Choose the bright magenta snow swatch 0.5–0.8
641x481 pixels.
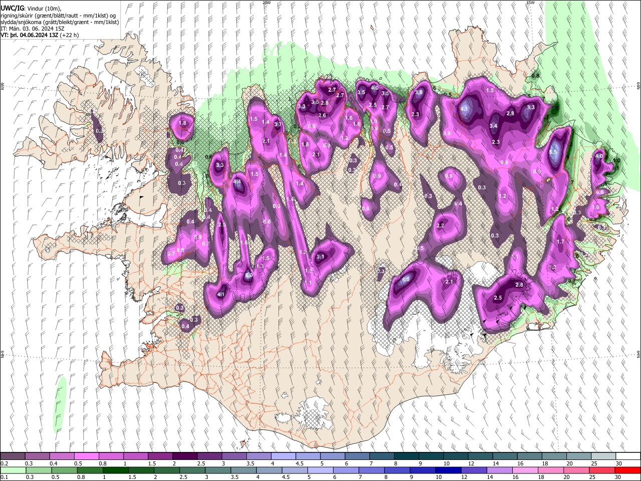pyautogui.click(x=86, y=456)
